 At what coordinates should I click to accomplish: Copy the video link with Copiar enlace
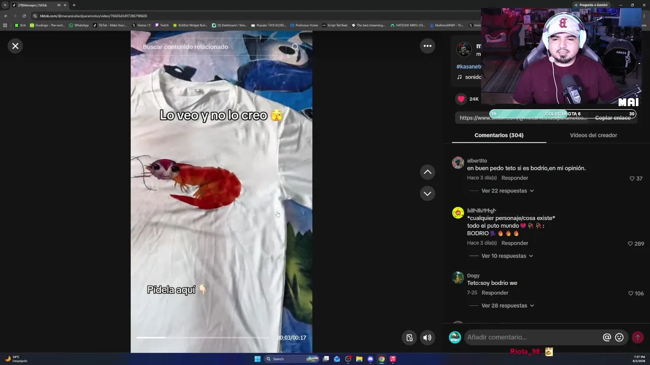[612, 118]
